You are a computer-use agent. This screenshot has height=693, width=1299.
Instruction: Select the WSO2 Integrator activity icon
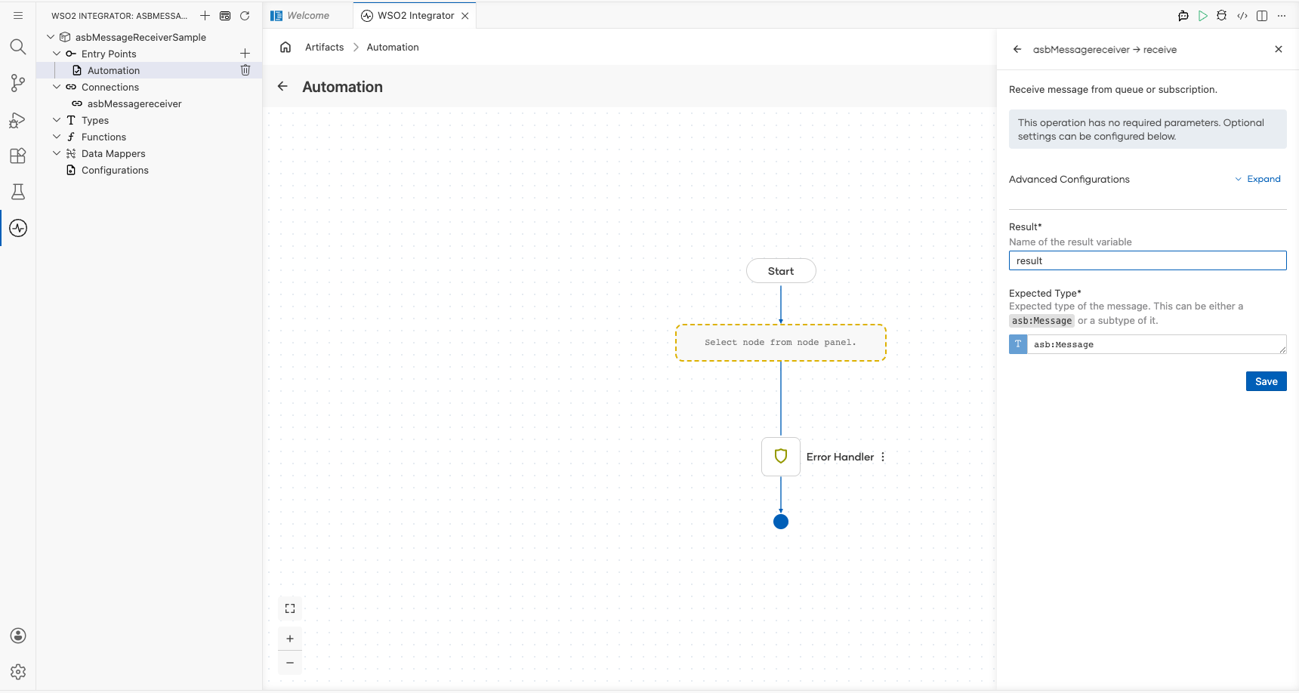click(18, 228)
